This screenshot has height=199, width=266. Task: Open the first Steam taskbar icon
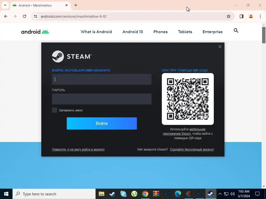112,194
